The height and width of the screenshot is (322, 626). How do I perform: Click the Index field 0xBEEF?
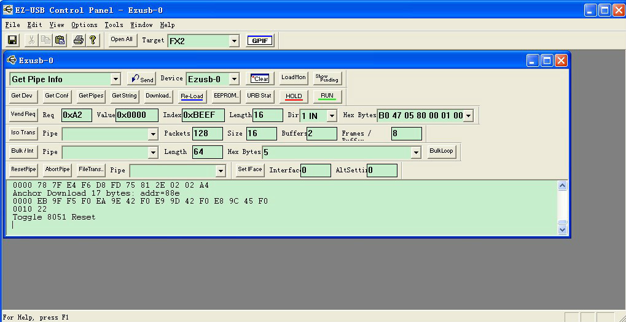point(203,115)
